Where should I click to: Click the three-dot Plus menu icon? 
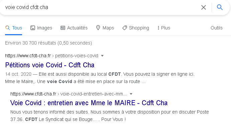pos(158,28)
